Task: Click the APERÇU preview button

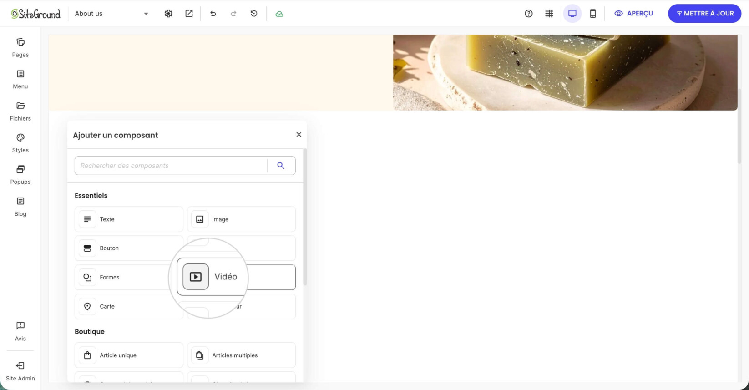Action: [x=634, y=14]
